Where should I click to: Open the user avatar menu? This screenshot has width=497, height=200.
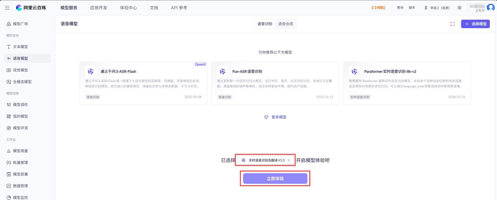tap(491, 7)
